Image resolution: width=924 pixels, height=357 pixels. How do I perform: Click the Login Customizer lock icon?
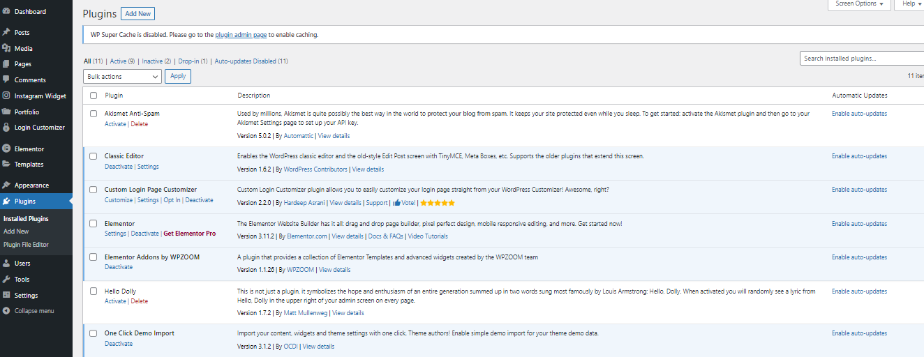tap(6, 127)
